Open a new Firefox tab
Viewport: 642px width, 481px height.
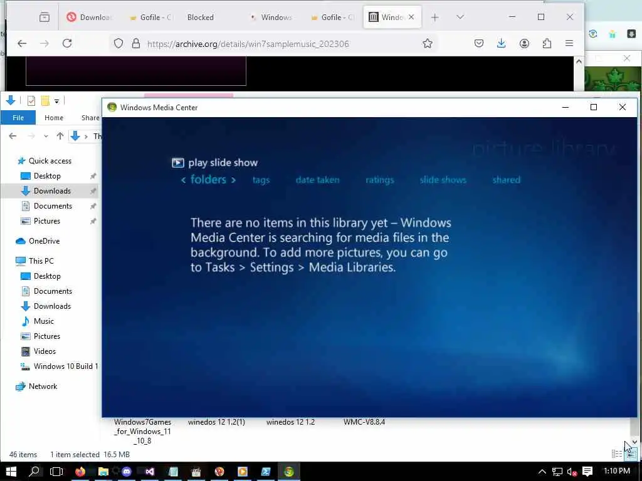(435, 17)
